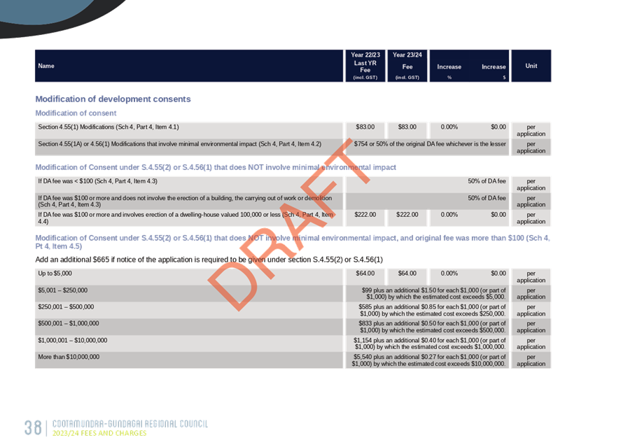This screenshot has height=438, width=635.
Task: Click the 'Name' column header
Action: pyautogui.click(x=46, y=66)
